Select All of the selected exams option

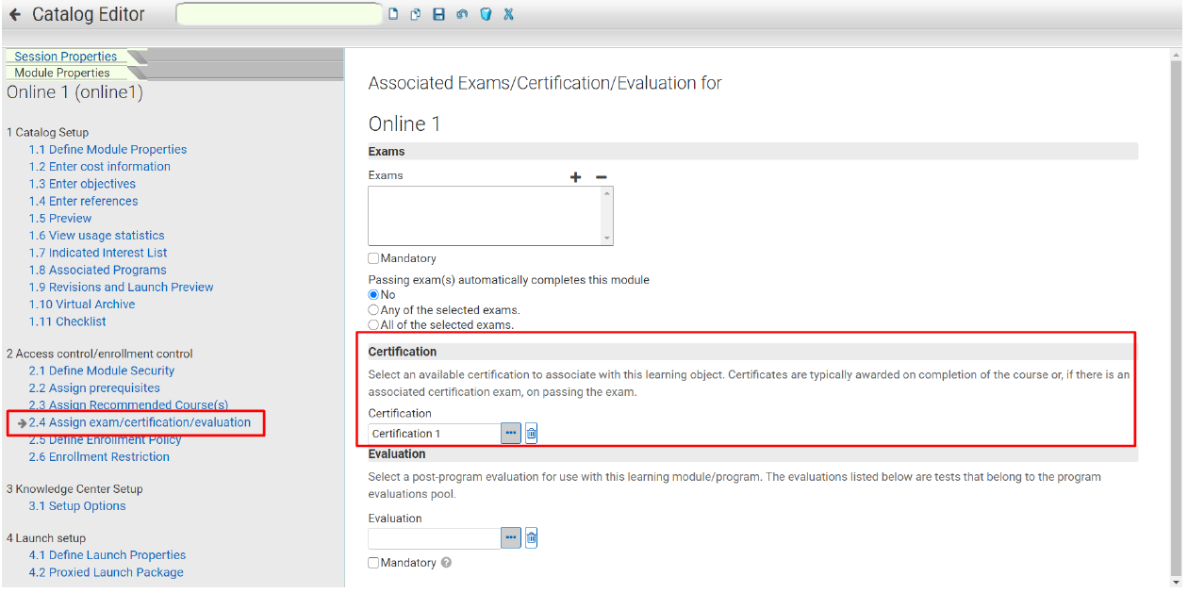373,325
